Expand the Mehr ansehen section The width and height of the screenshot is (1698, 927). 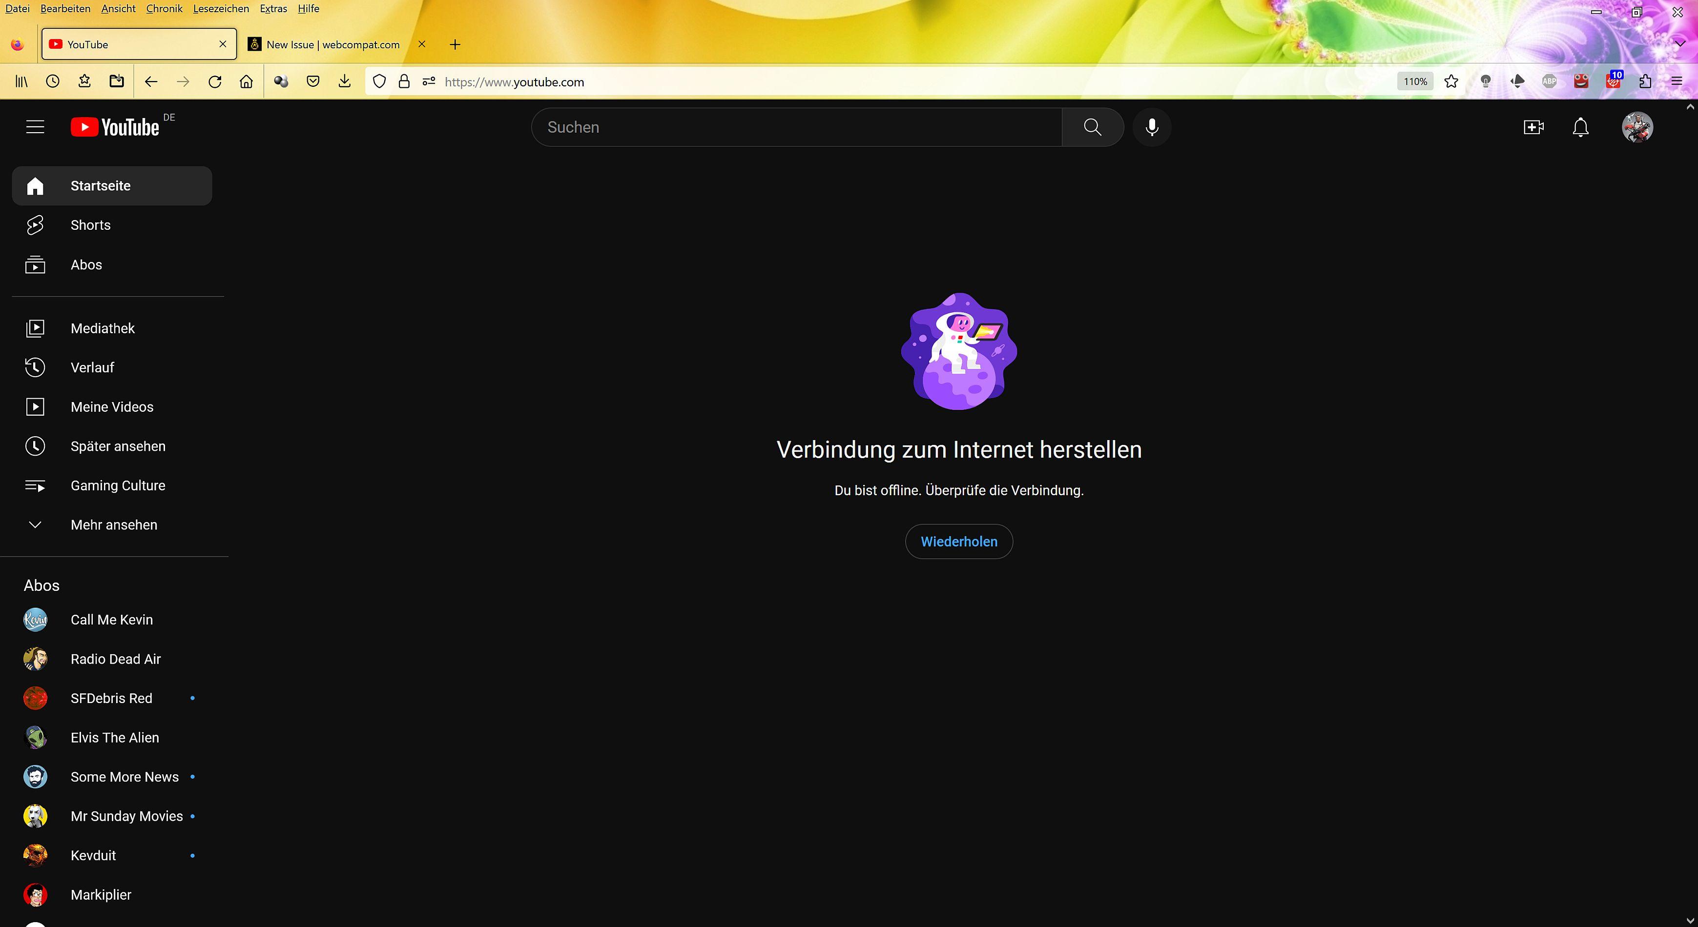tap(113, 524)
